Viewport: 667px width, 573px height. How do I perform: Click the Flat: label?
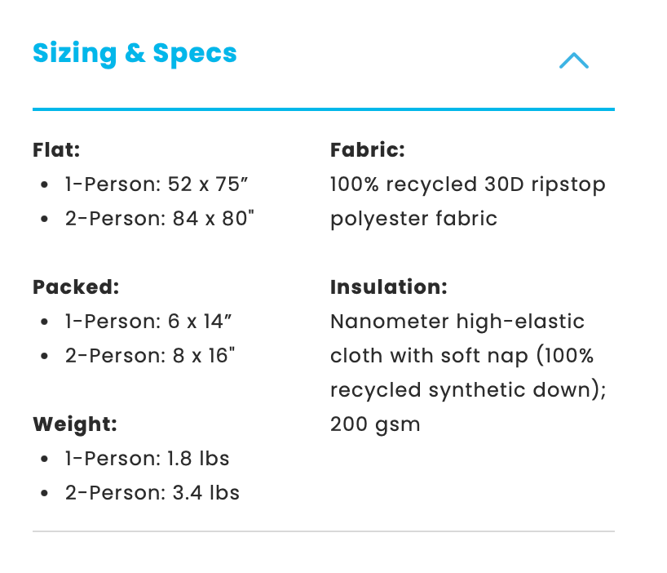coord(56,150)
